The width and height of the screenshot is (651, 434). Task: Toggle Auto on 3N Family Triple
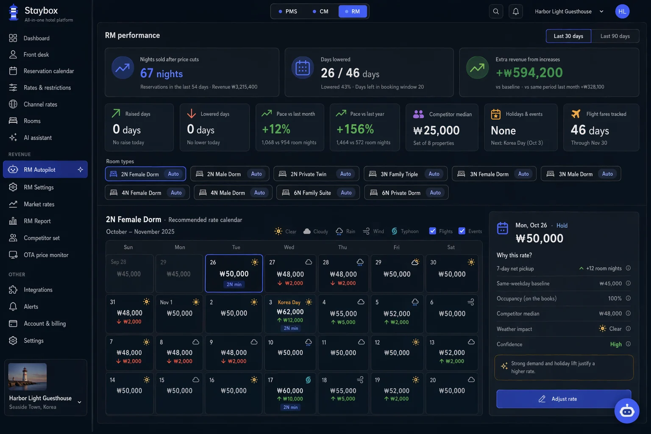[x=434, y=174]
